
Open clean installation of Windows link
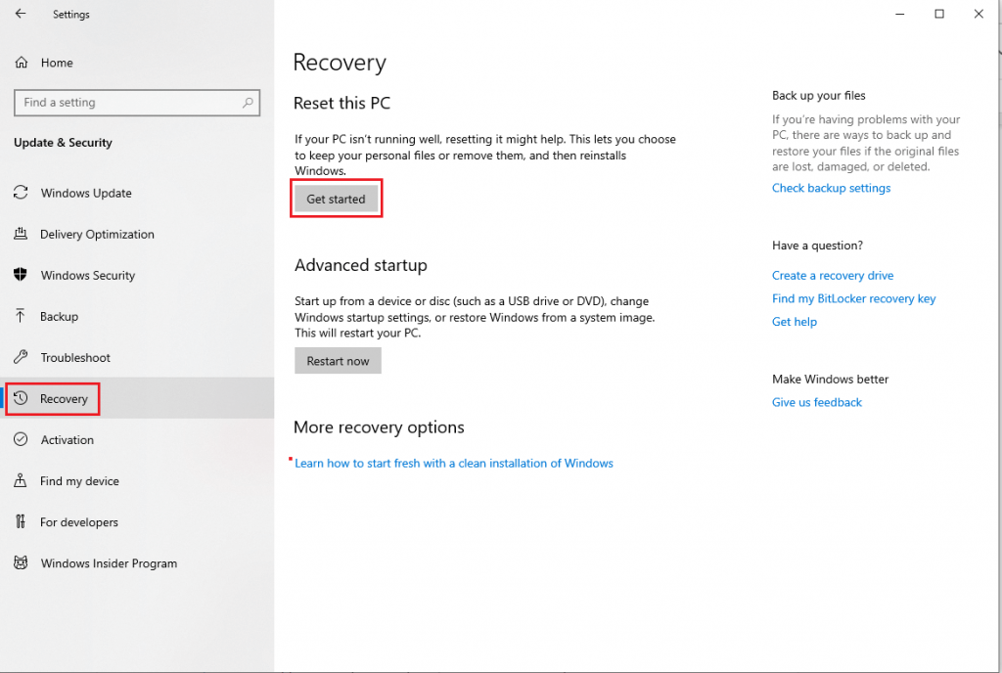point(454,463)
